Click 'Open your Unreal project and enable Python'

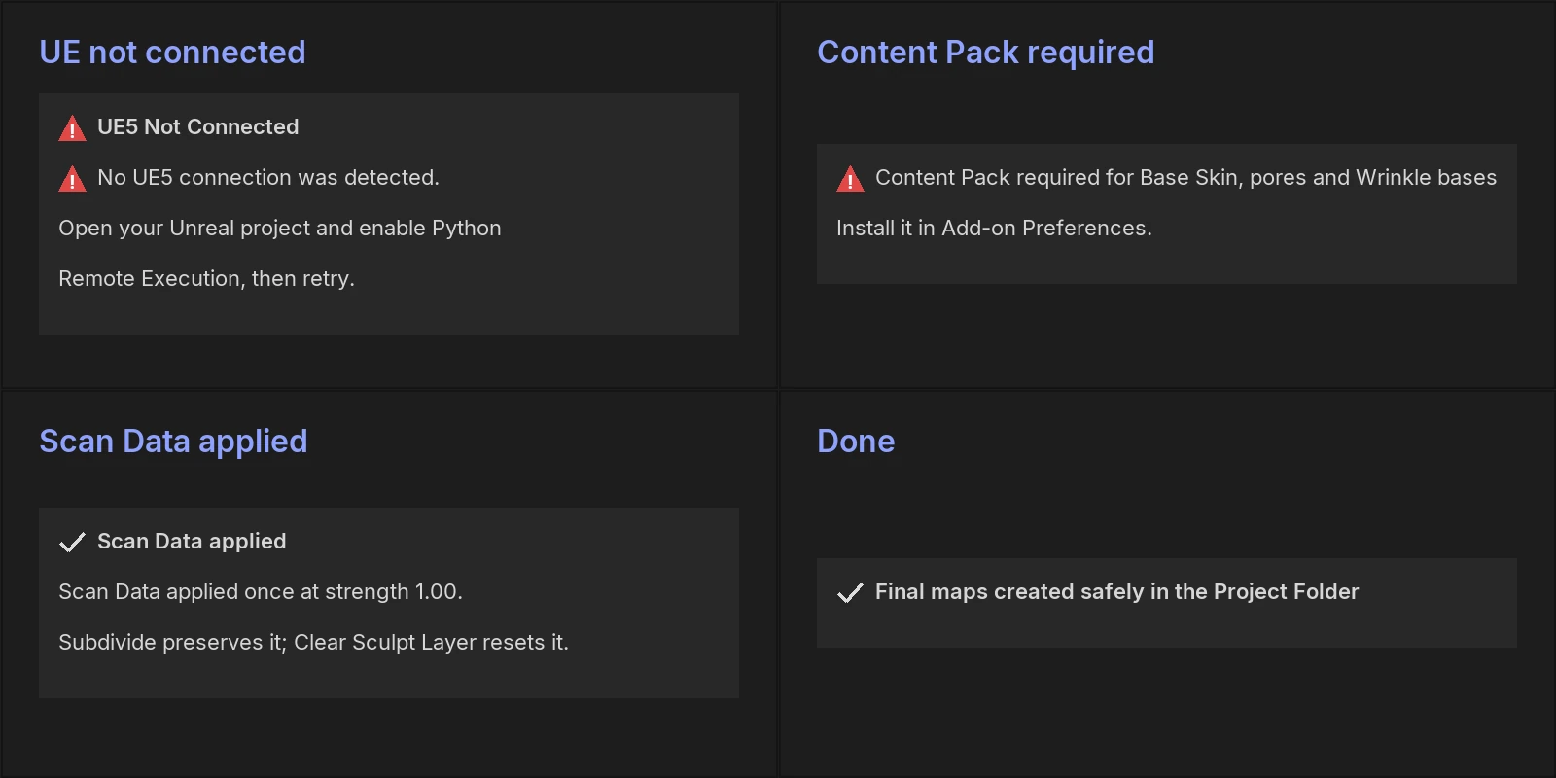tap(280, 229)
